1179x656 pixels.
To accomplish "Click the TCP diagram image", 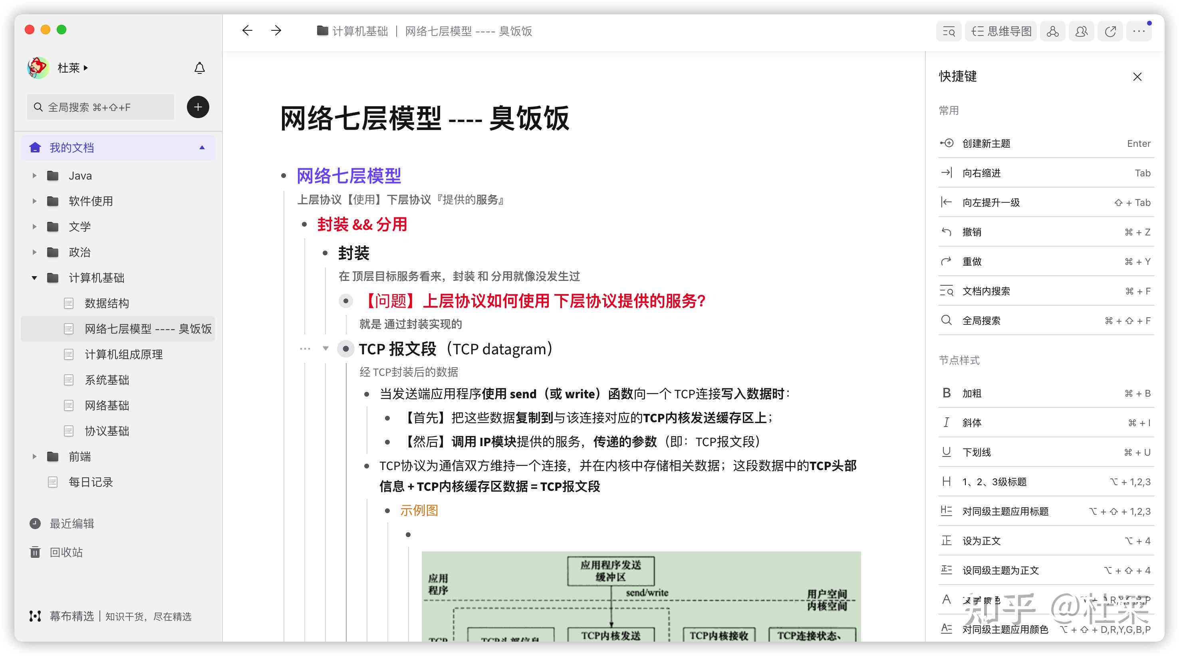I will coord(641,596).
